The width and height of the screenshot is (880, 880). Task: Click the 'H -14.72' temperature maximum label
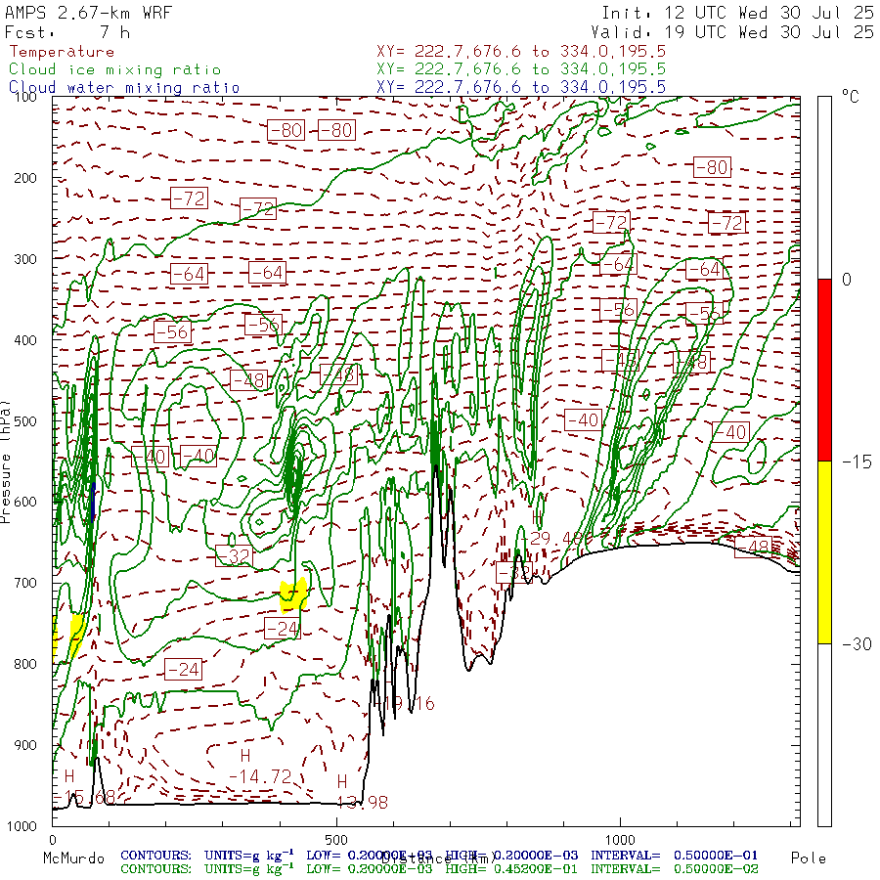pos(260,767)
